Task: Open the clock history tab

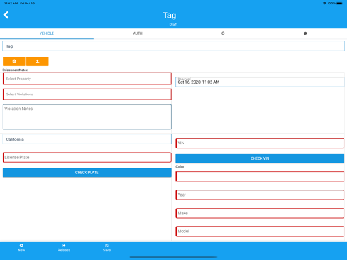Action: coord(223,33)
